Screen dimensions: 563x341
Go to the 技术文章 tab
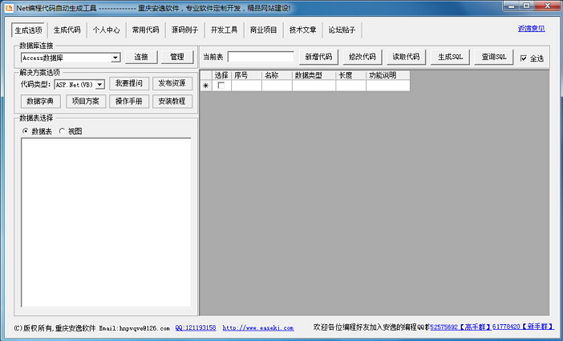coord(302,30)
